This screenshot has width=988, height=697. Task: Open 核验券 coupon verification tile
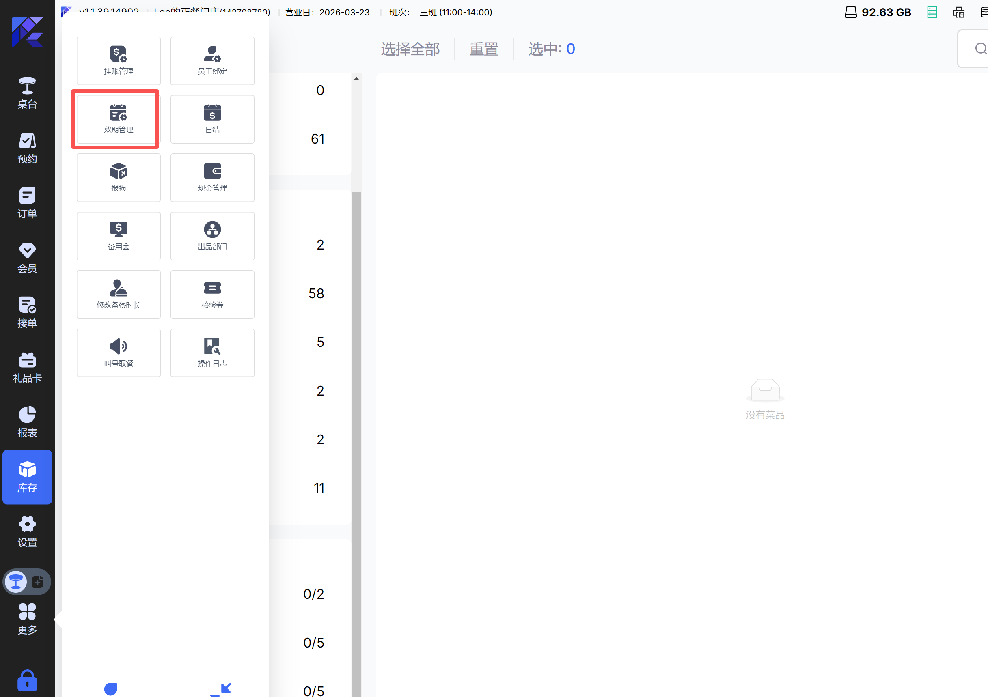[x=212, y=295]
